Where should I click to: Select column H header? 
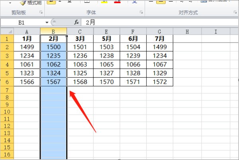pyautogui.click(x=187, y=32)
